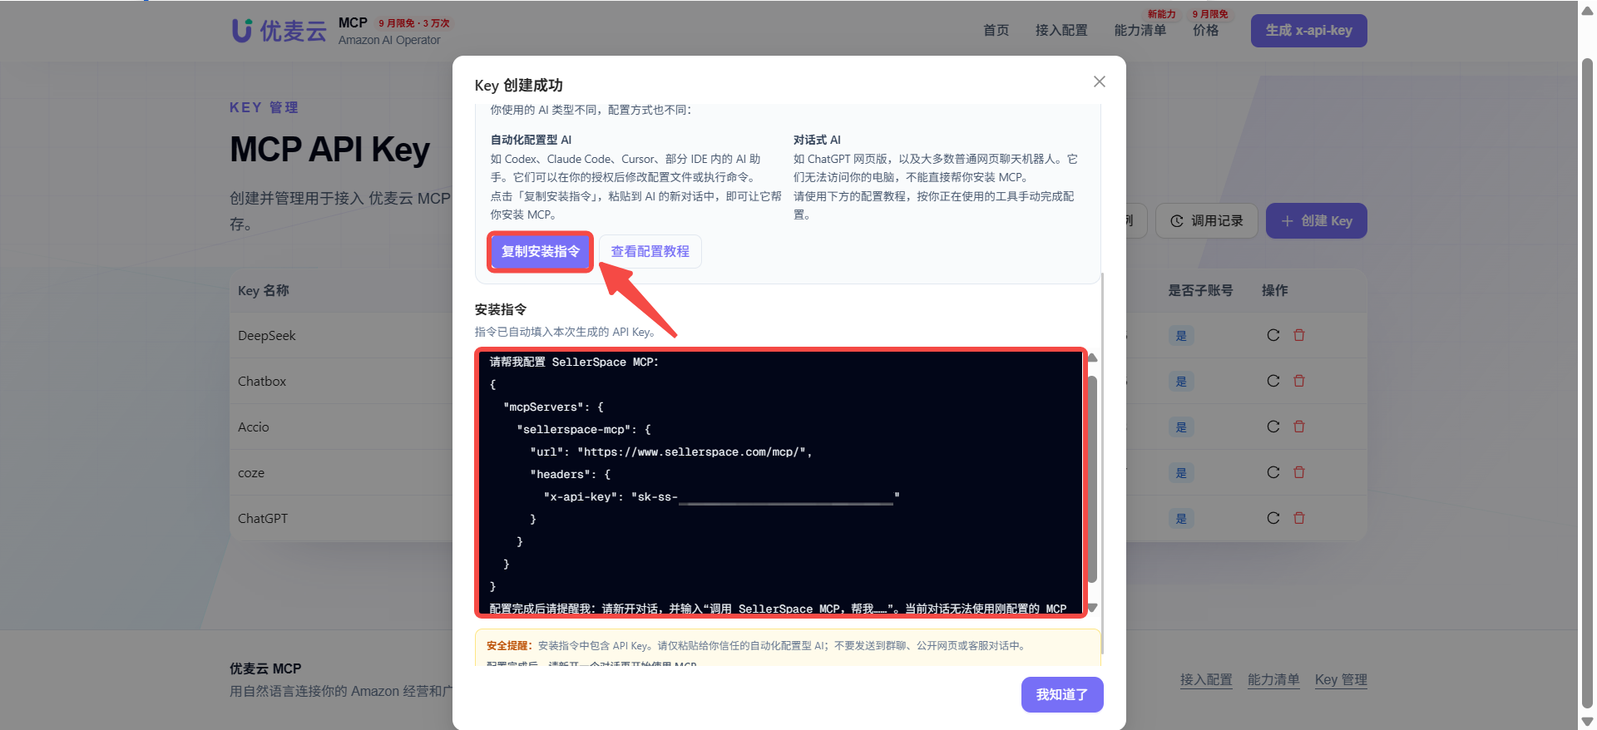Click the 复制安装指令 button
Screen dimensions: 1597x730
click(541, 251)
